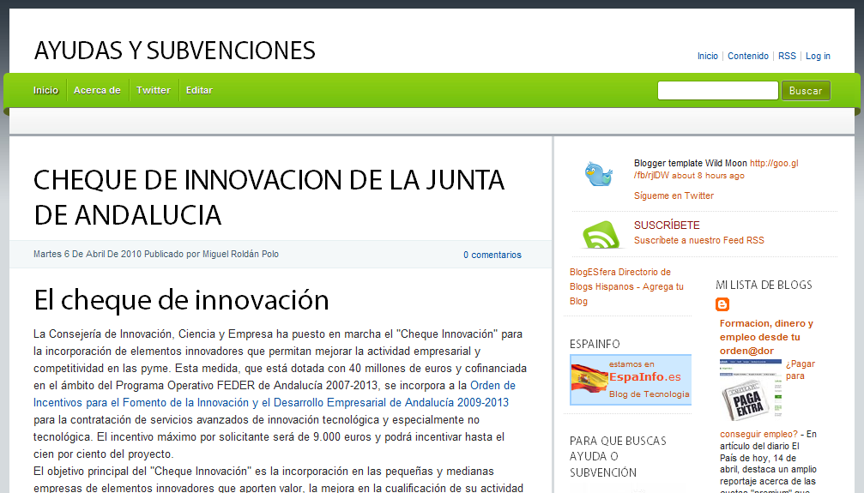The image size is (864, 493).
Task: Click the MI LISTA DE BLOGS heading
Action: (x=764, y=285)
